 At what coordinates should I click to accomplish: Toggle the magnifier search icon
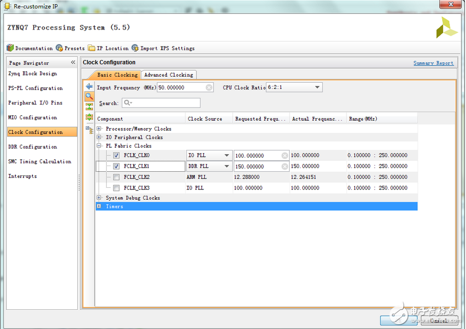pos(89,96)
